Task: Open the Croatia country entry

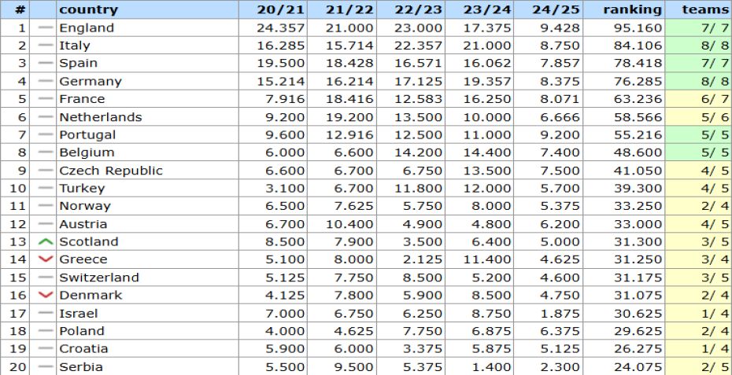Action: 83,349
